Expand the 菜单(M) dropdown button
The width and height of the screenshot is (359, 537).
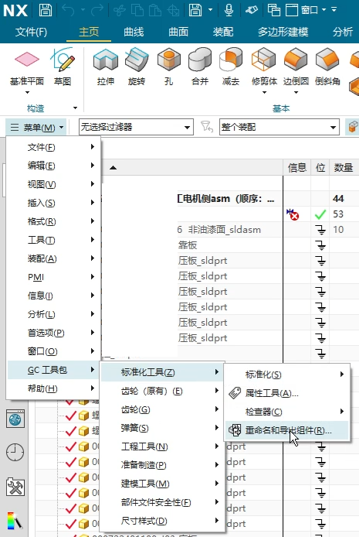[x=37, y=128]
